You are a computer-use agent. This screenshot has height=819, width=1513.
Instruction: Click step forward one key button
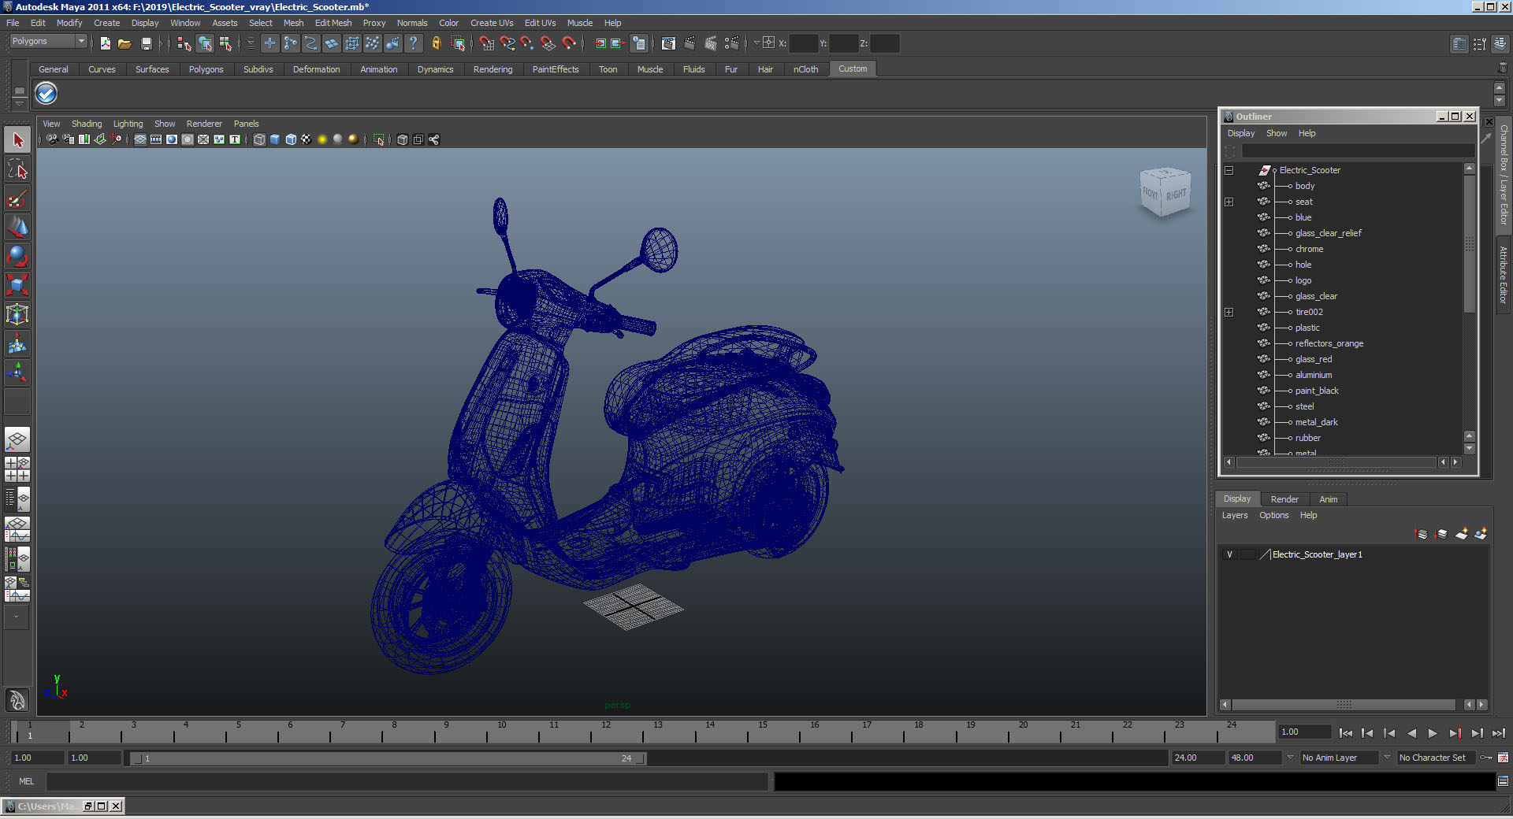[1455, 733]
